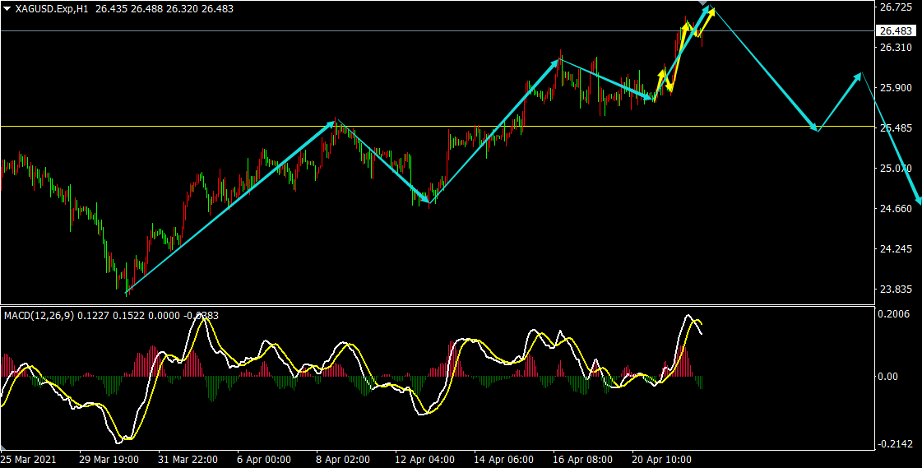Select the trendline start at 29 Mar low
Screen dimensions: 922x468
pyautogui.click(x=126, y=293)
